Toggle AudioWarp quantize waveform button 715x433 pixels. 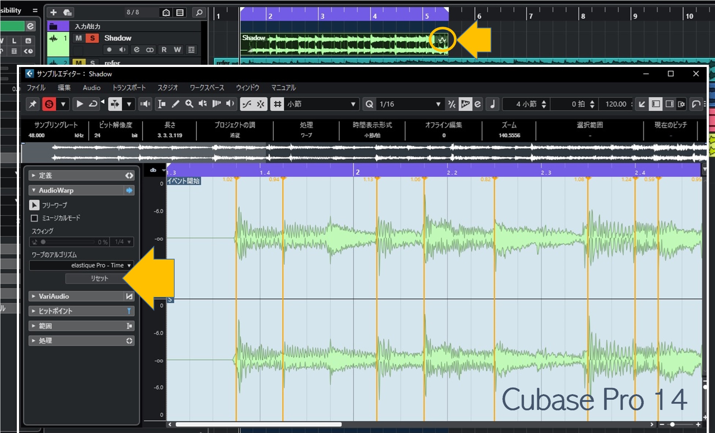coord(465,104)
